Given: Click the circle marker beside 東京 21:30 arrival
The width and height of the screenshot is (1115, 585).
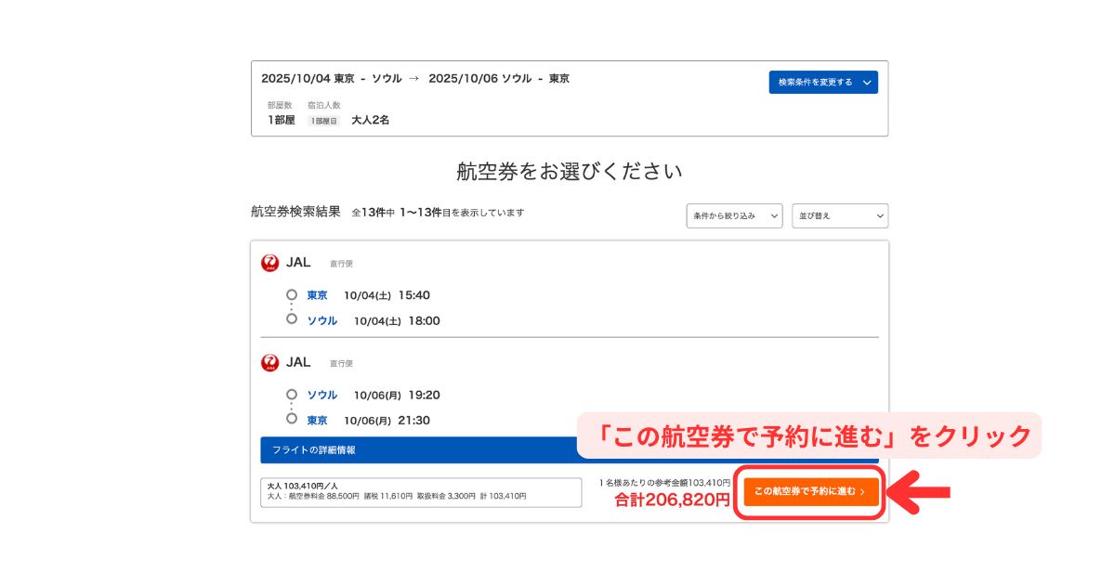Looking at the screenshot, I should click(x=292, y=420).
